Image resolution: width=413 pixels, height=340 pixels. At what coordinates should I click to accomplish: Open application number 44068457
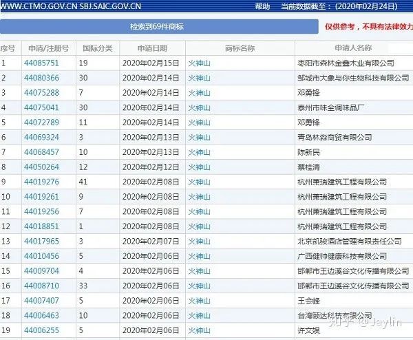pos(41,152)
